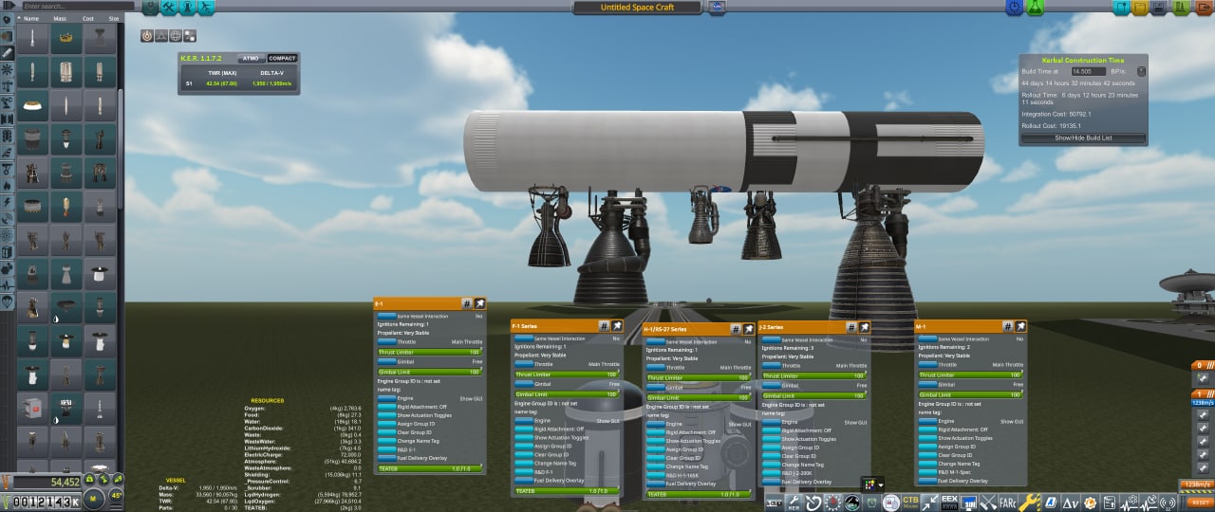Image resolution: width=1215 pixels, height=512 pixels.
Task: Click the planet globe toolbar icon
Action: 851,503
